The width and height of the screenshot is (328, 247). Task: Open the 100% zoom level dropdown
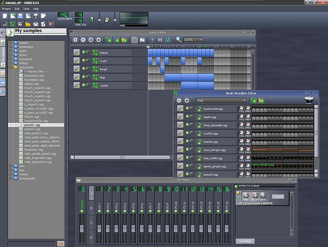click(x=193, y=40)
